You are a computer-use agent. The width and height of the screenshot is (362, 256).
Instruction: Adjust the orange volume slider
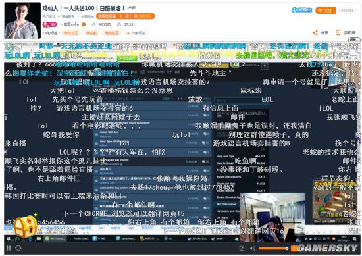coord(273,249)
